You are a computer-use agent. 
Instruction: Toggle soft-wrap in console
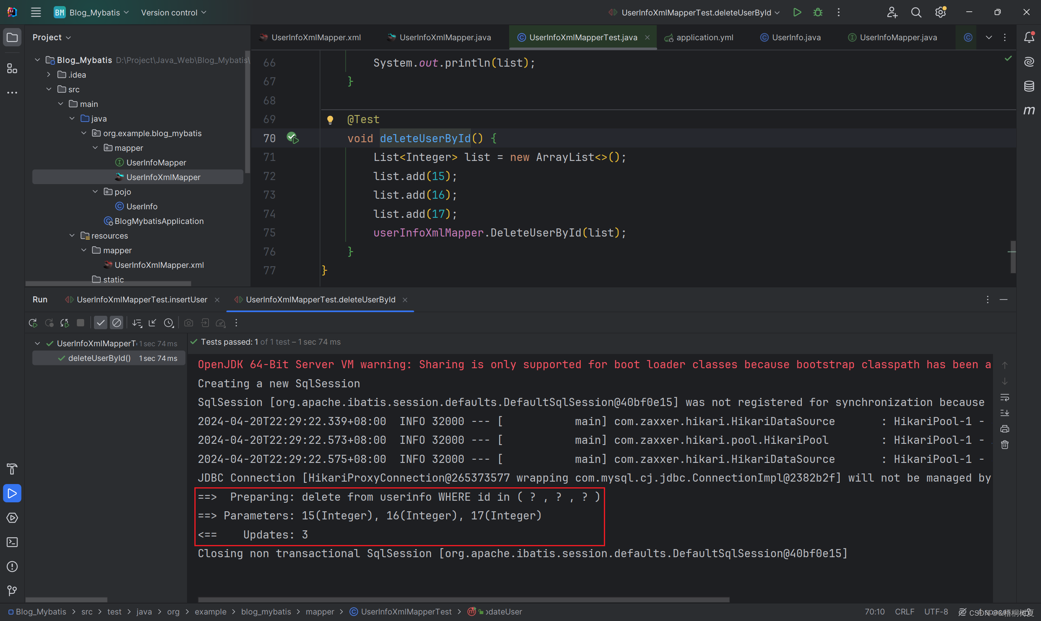click(x=1004, y=397)
